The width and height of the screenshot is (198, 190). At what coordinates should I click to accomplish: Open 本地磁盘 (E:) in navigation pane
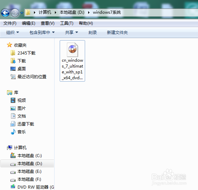coord(30,171)
